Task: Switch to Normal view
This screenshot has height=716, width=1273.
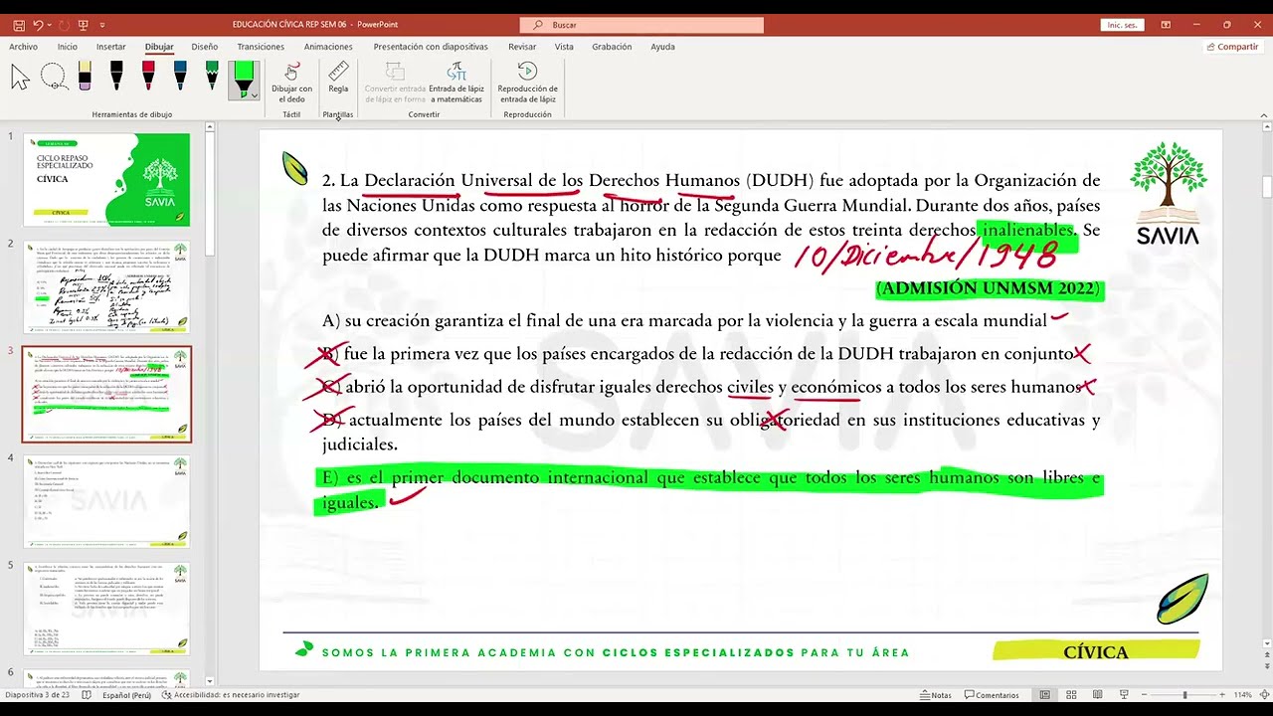Action: click(x=1044, y=695)
